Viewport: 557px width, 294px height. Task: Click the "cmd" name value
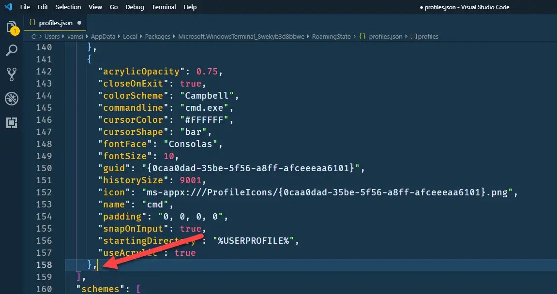coord(155,204)
